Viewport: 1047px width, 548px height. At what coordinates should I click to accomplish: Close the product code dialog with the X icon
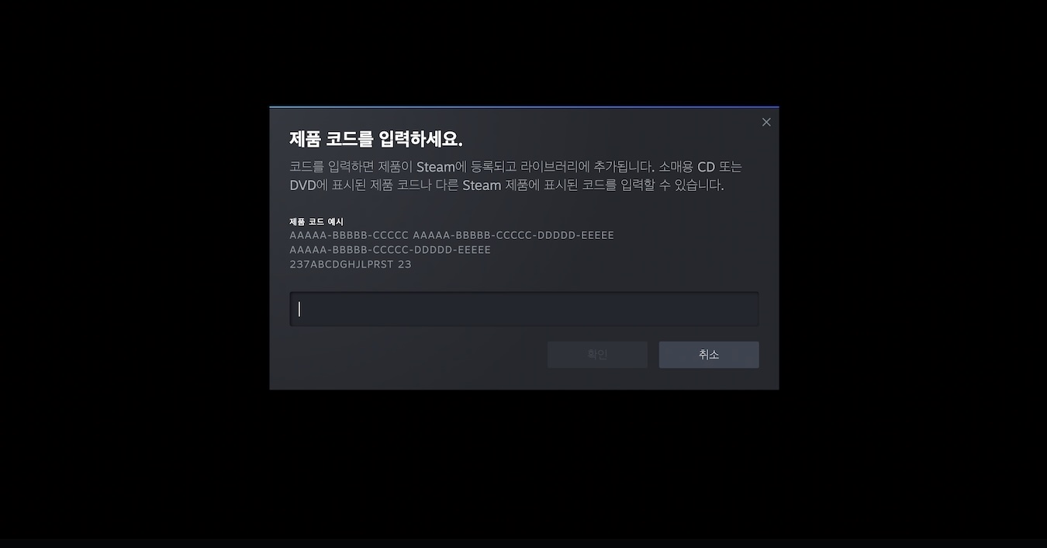(x=766, y=122)
